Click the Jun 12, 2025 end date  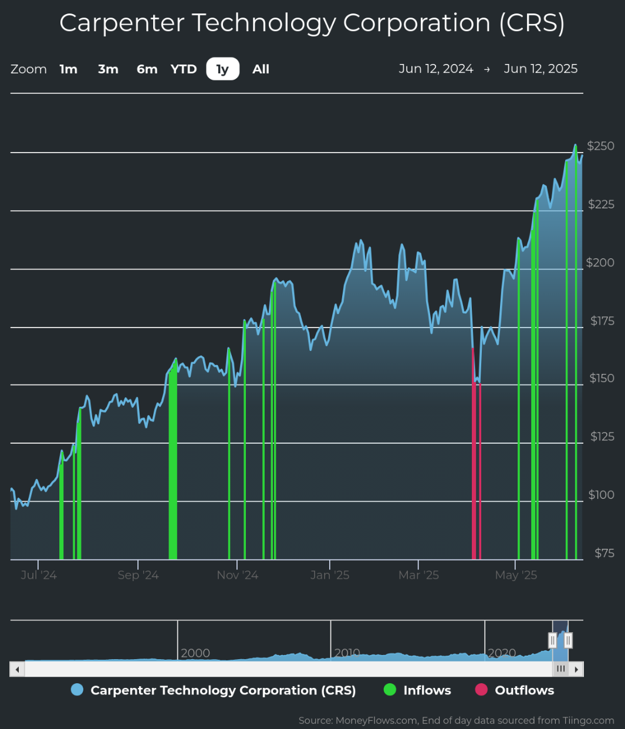(x=540, y=69)
